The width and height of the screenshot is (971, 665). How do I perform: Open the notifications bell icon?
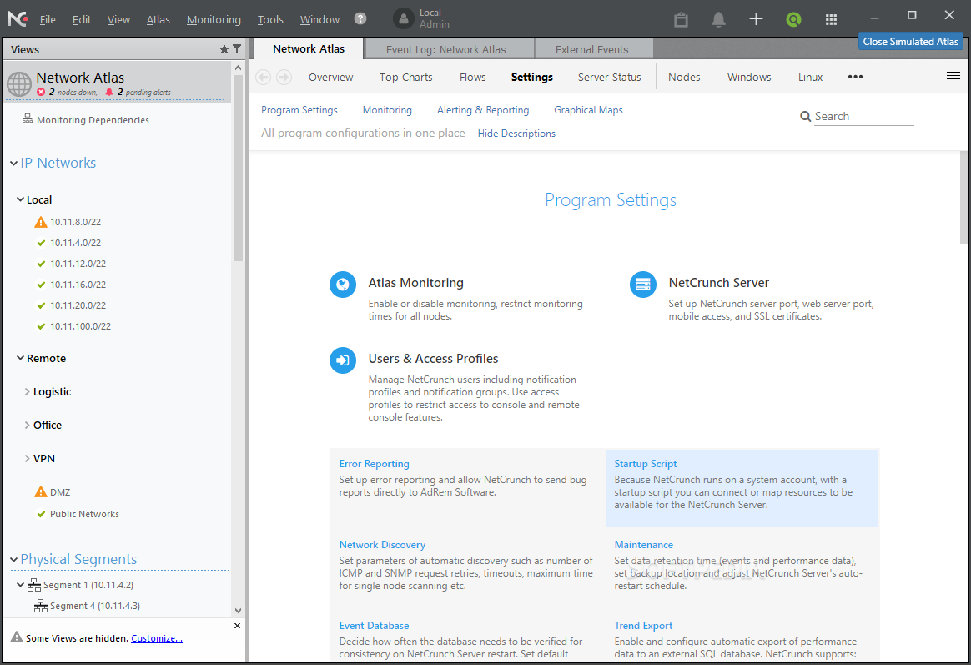pyautogui.click(x=718, y=19)
